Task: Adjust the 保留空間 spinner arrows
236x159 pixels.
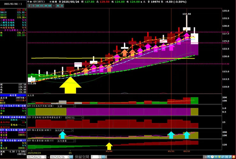Action: [x=99, y=157]
